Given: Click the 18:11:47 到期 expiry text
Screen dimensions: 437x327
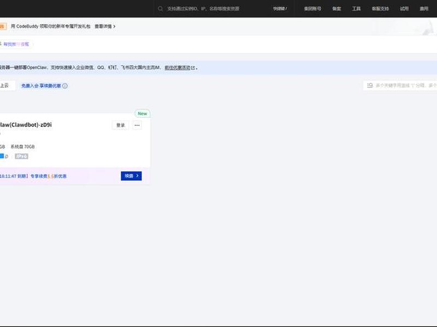Looking at the screenshot, I should [14, 176].
